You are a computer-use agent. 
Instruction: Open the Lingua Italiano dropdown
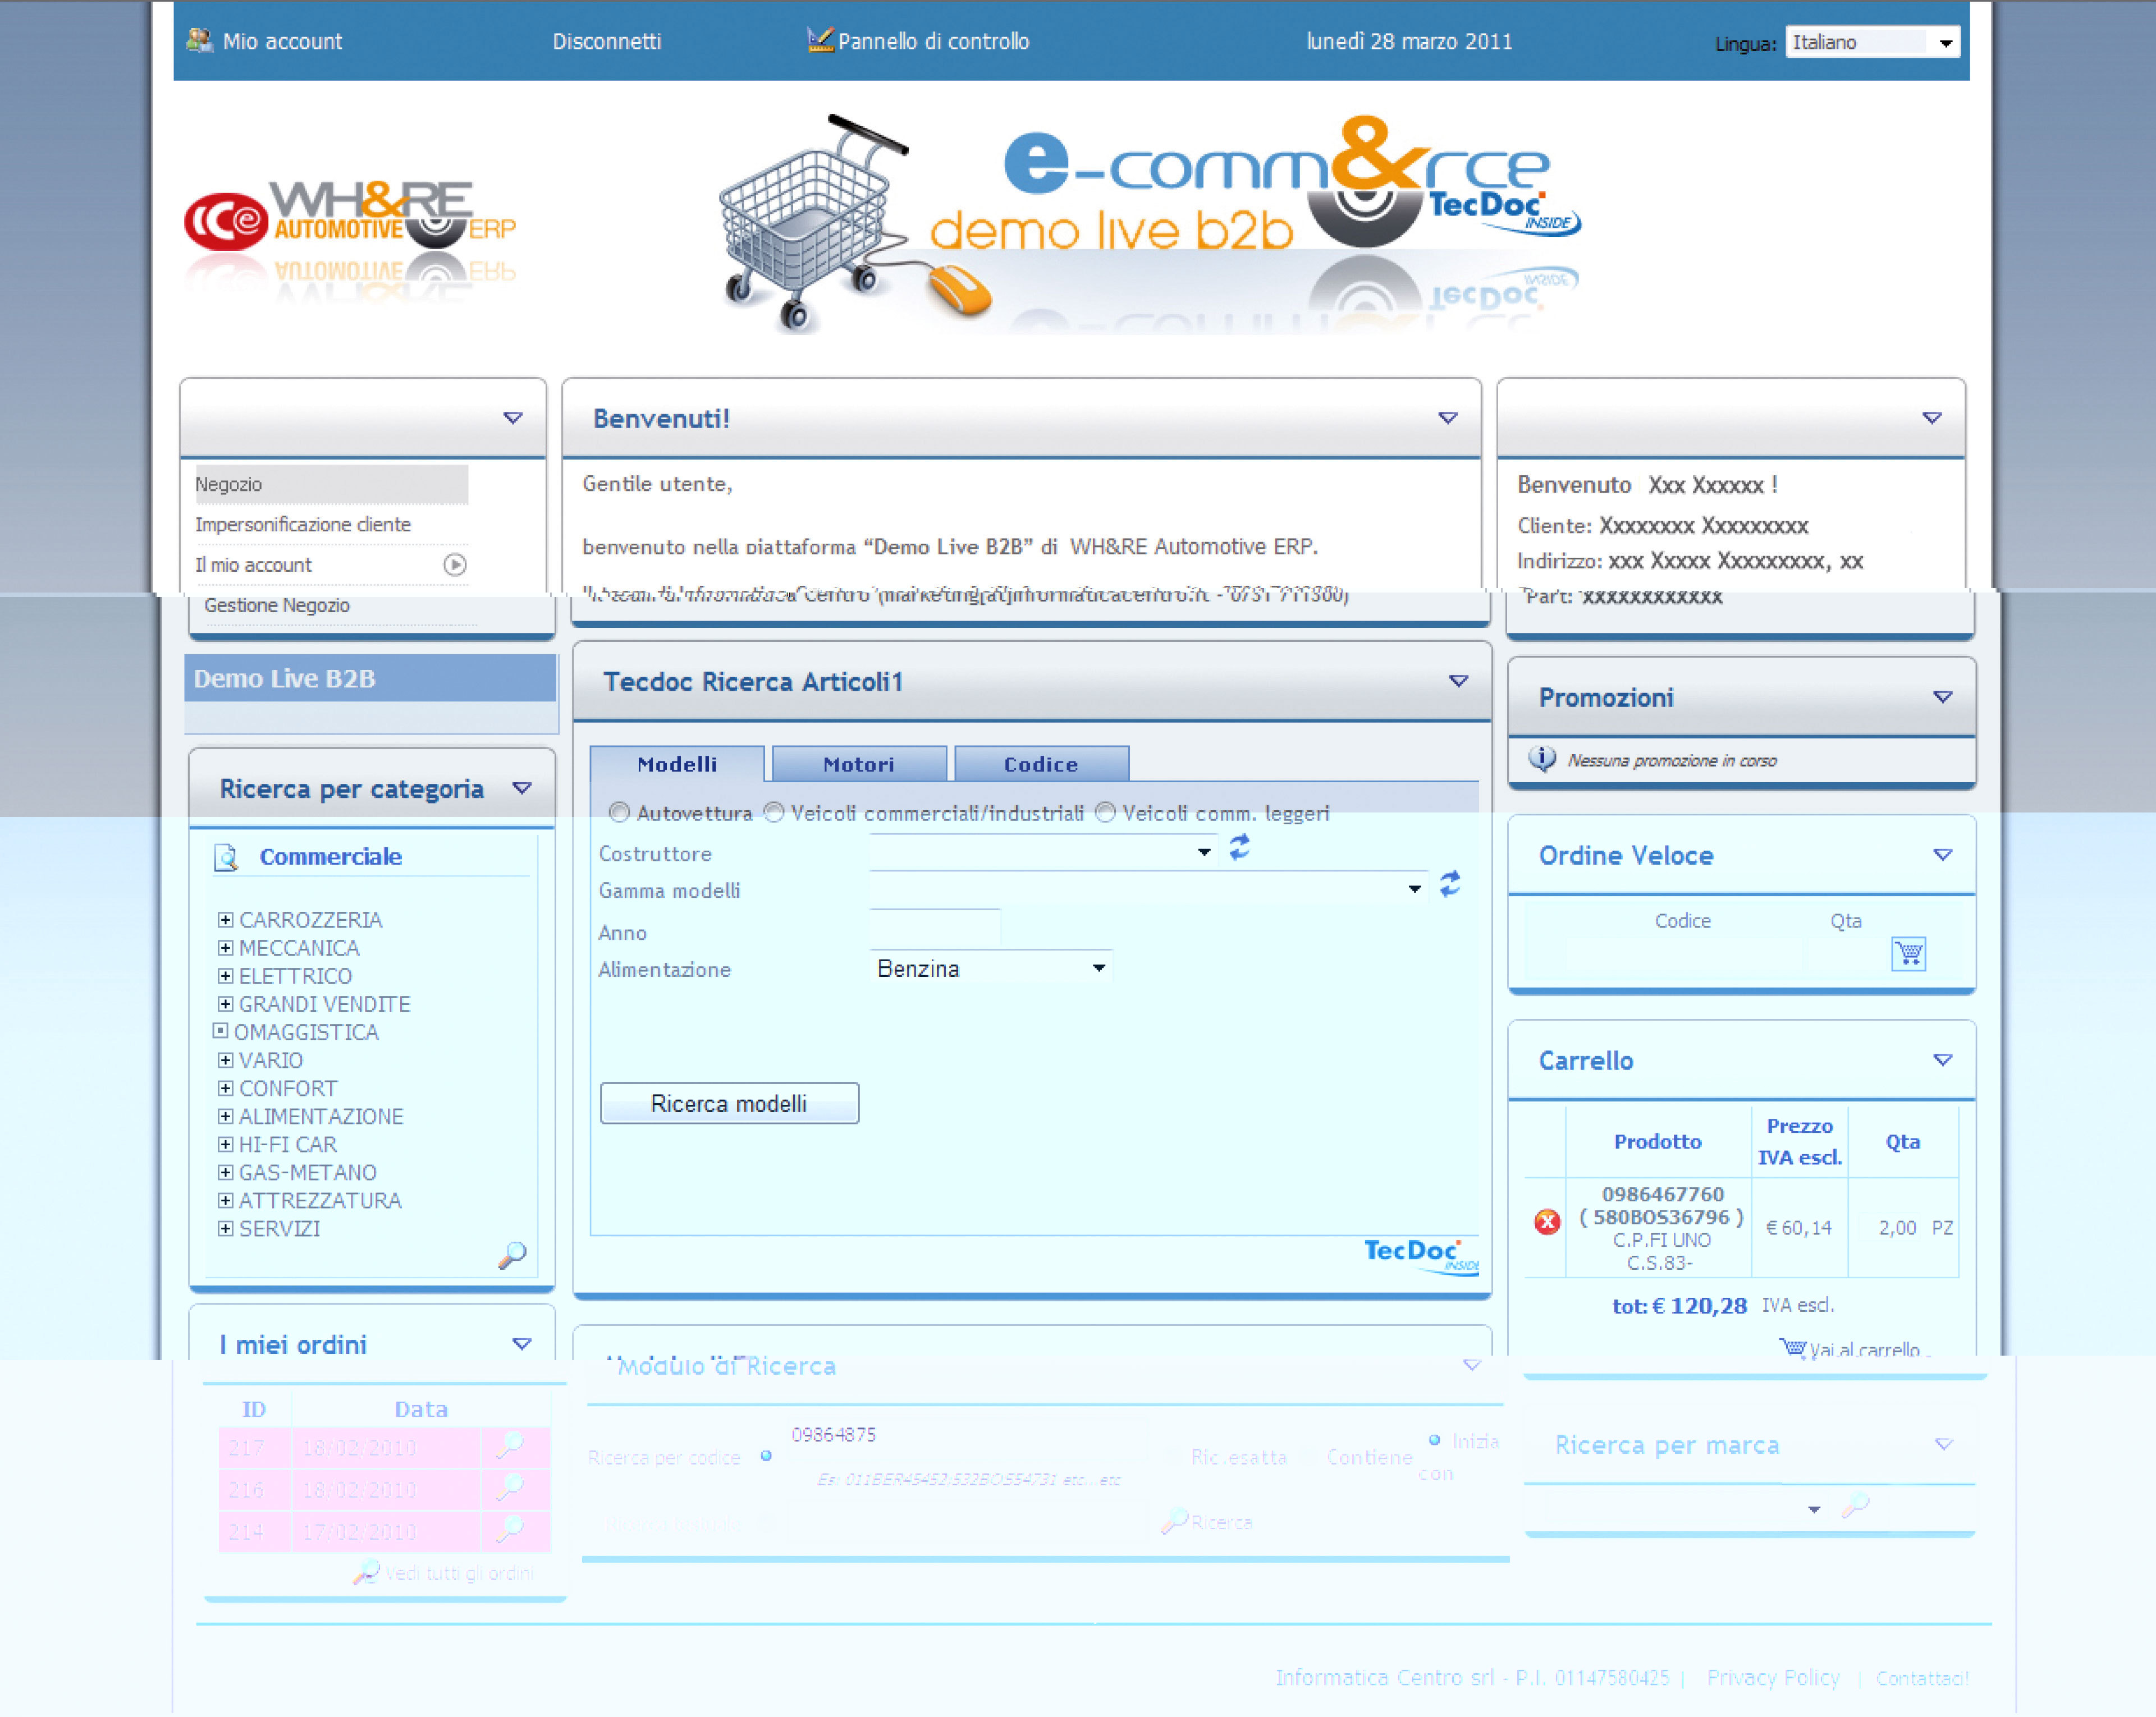(x=1872, y=42)
